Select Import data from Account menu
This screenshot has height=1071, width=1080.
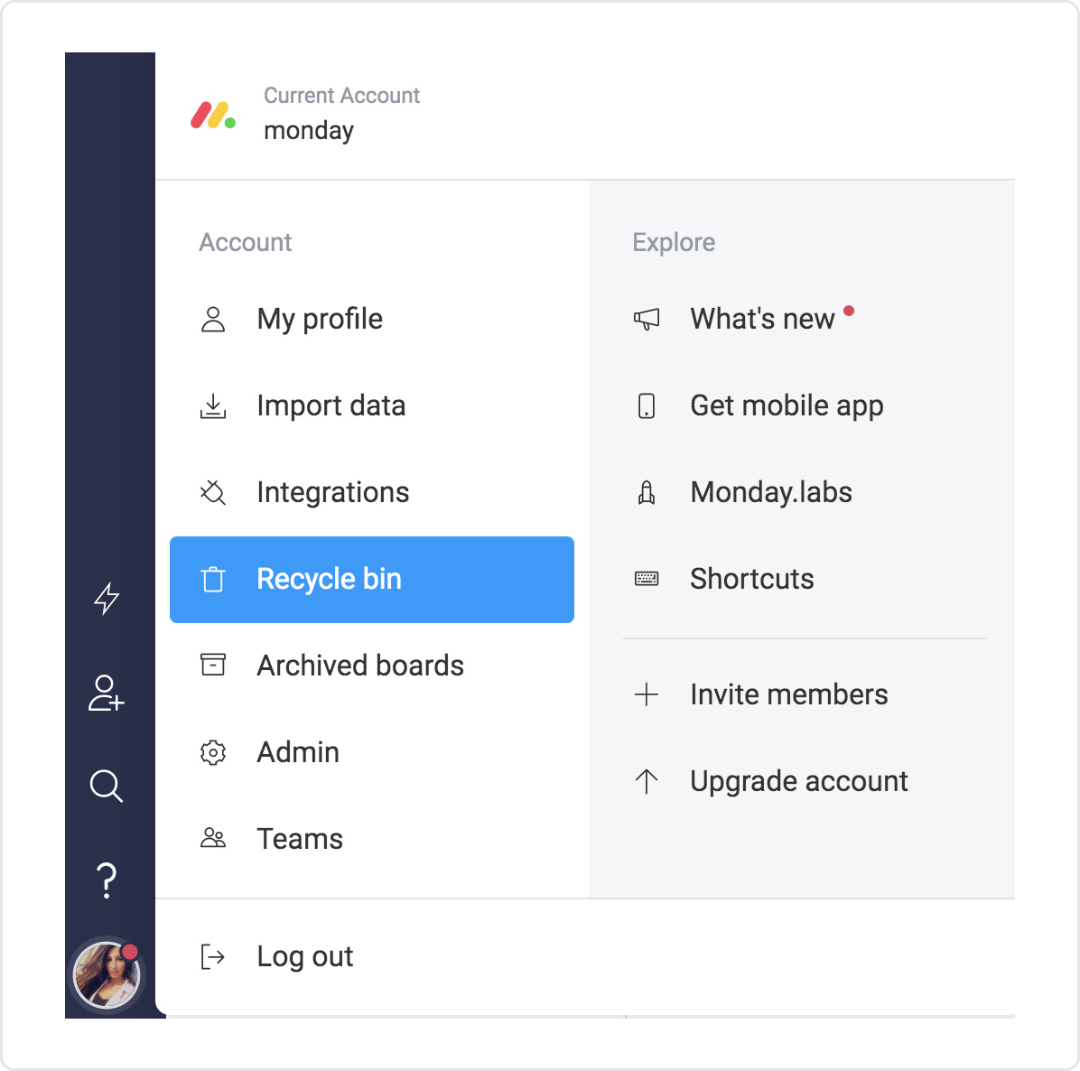point(372,406)
